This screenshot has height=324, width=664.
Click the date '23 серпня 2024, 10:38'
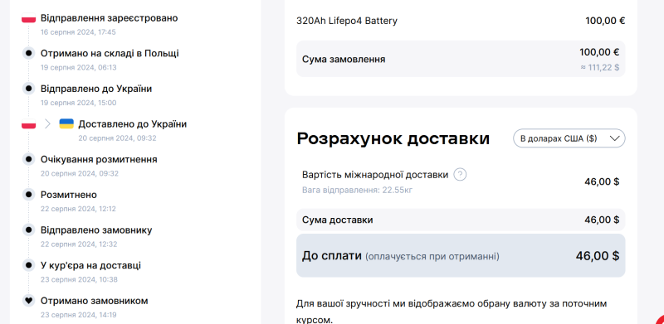tap(79, 279)
